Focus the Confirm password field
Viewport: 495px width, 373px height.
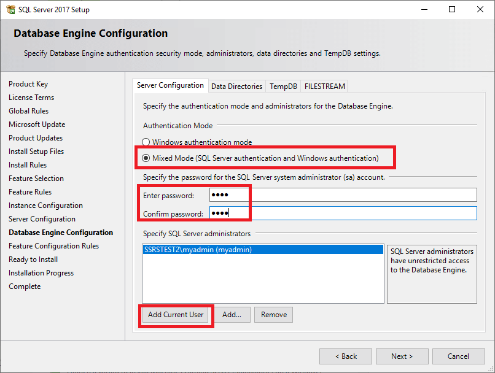point(343,213)
